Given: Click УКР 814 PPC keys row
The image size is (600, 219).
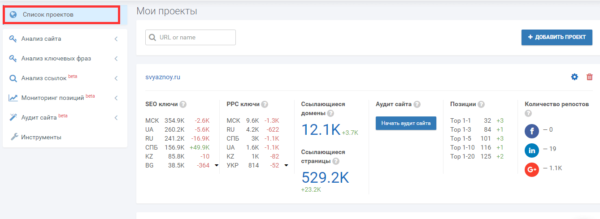Looking at the screenshot, I should (253, 165).
